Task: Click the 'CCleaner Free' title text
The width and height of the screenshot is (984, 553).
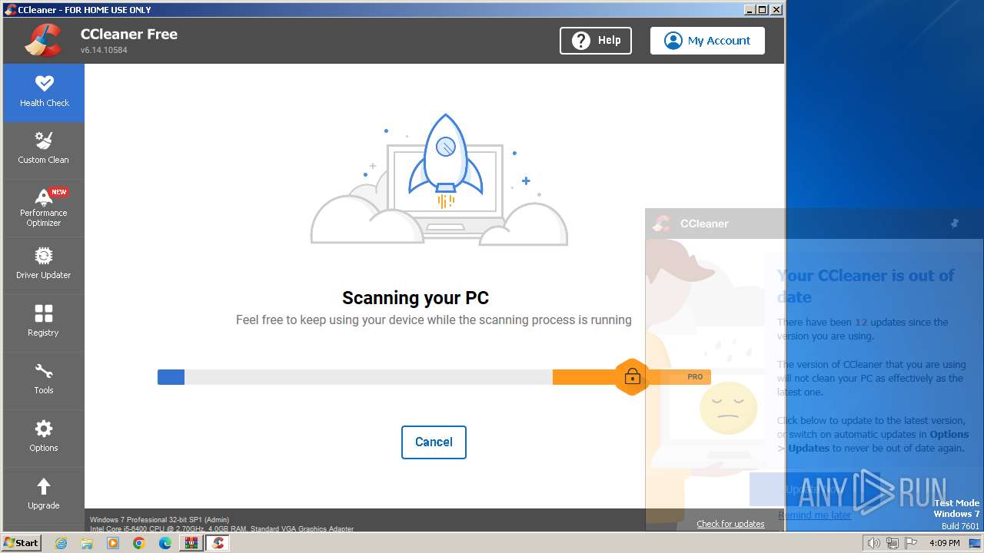Action: [x=128, y=34]
